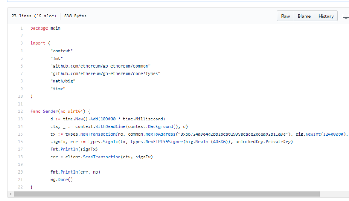Click the open-in-desktop monitor icon
349x201 pixels.
346,16
